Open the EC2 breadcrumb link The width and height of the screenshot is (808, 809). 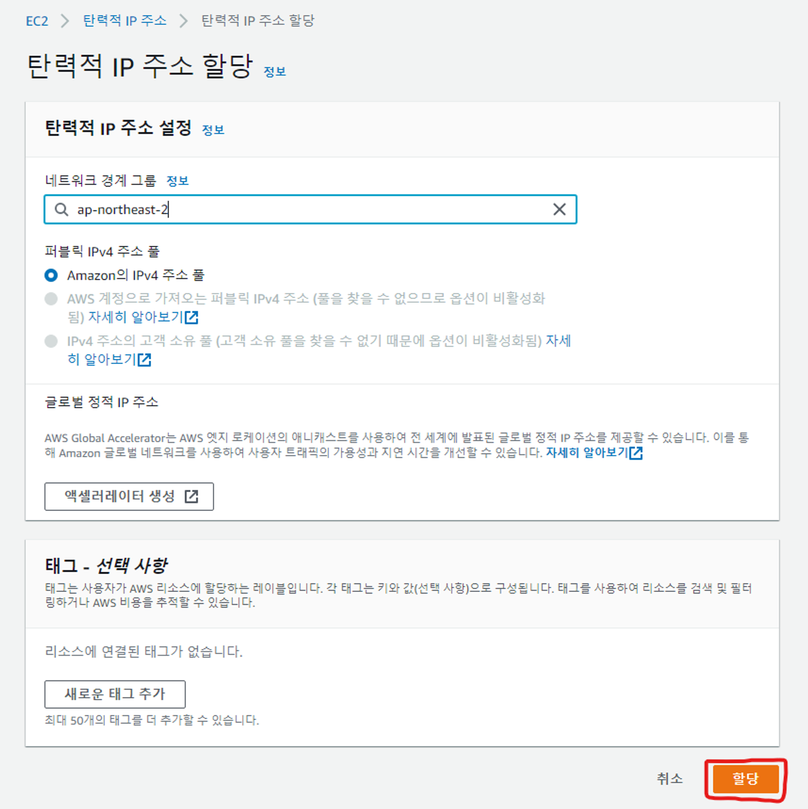point(37,21)
